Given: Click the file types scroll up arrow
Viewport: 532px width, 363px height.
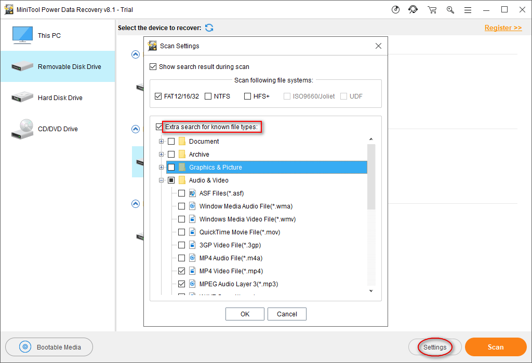Looking at the screenshot, I should (371, 139).
